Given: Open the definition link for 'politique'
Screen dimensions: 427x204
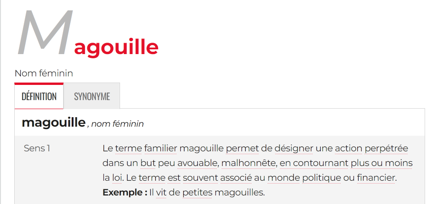Looking at the screenshot, I should [x=322, y=178].
